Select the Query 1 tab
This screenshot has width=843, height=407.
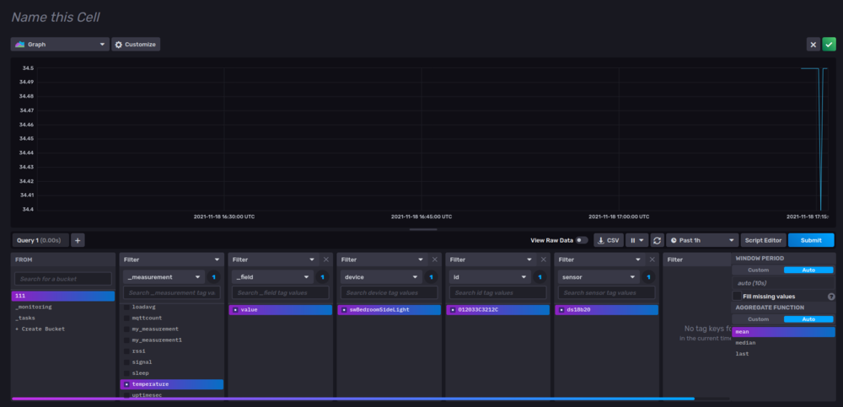pos(40,240)
